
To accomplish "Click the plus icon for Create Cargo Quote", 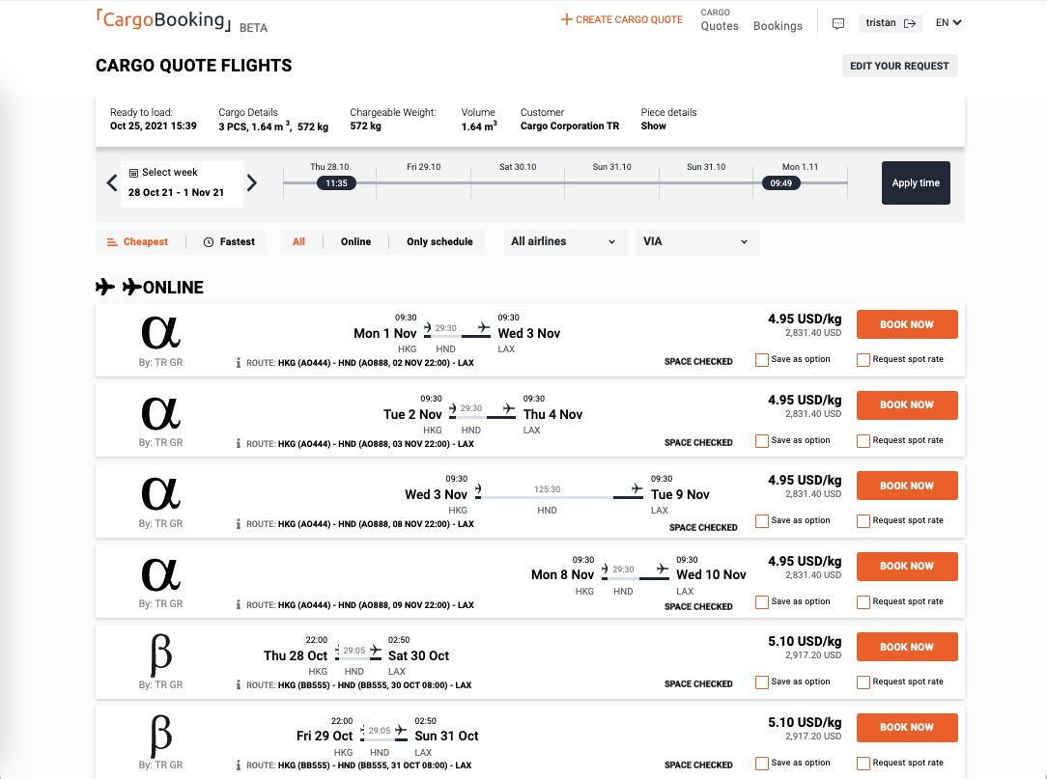I will click(567, 19).
